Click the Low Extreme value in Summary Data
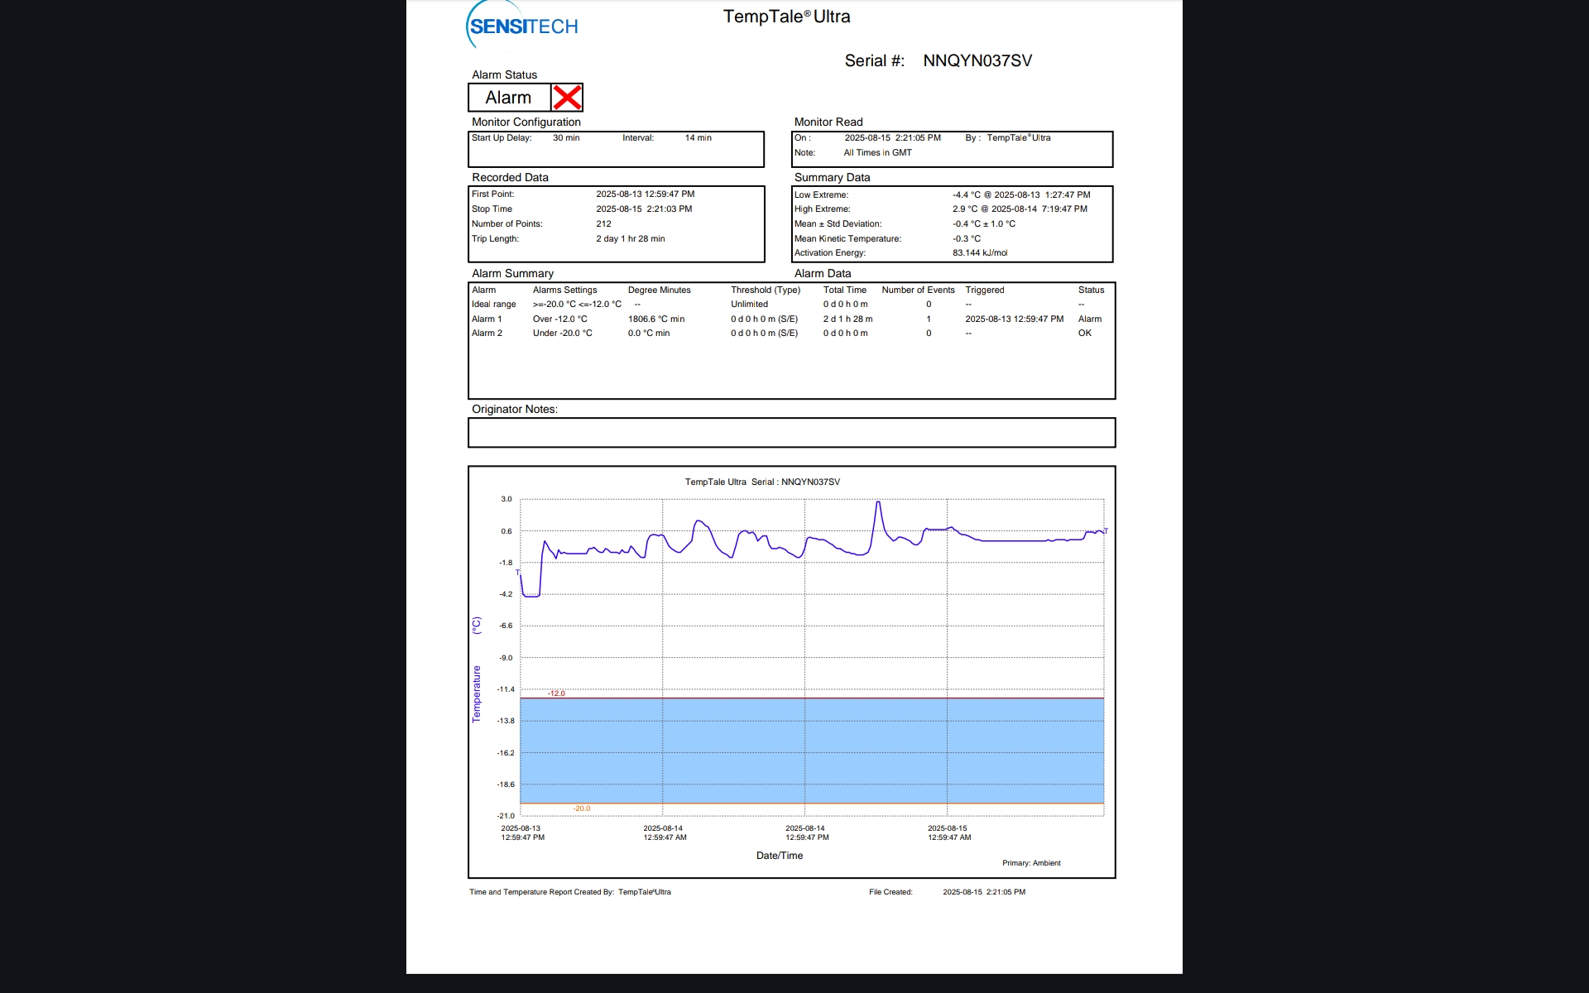This screenshot has width=1589, height=993. coord(1020,195)
